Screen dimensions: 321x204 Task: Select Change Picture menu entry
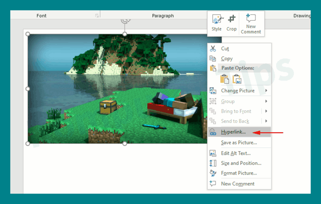239,91
